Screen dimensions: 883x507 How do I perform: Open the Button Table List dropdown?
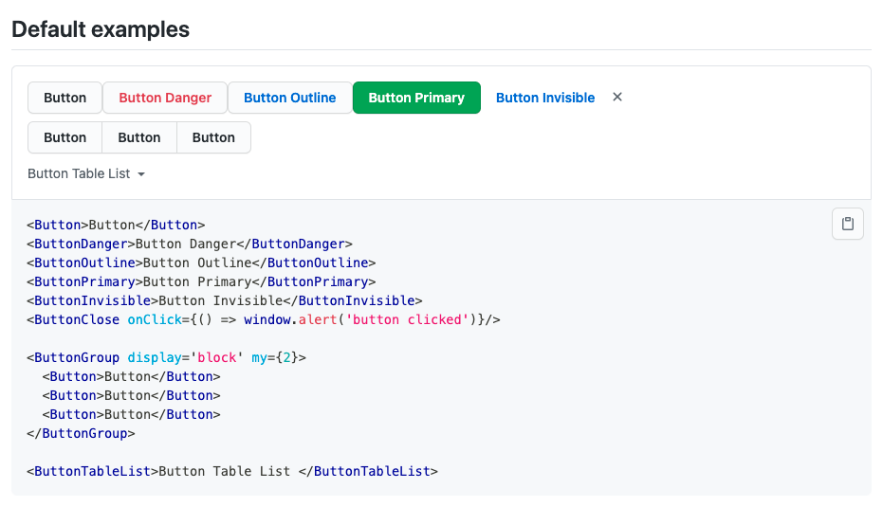pyautogui.click(x=86, y=173)
